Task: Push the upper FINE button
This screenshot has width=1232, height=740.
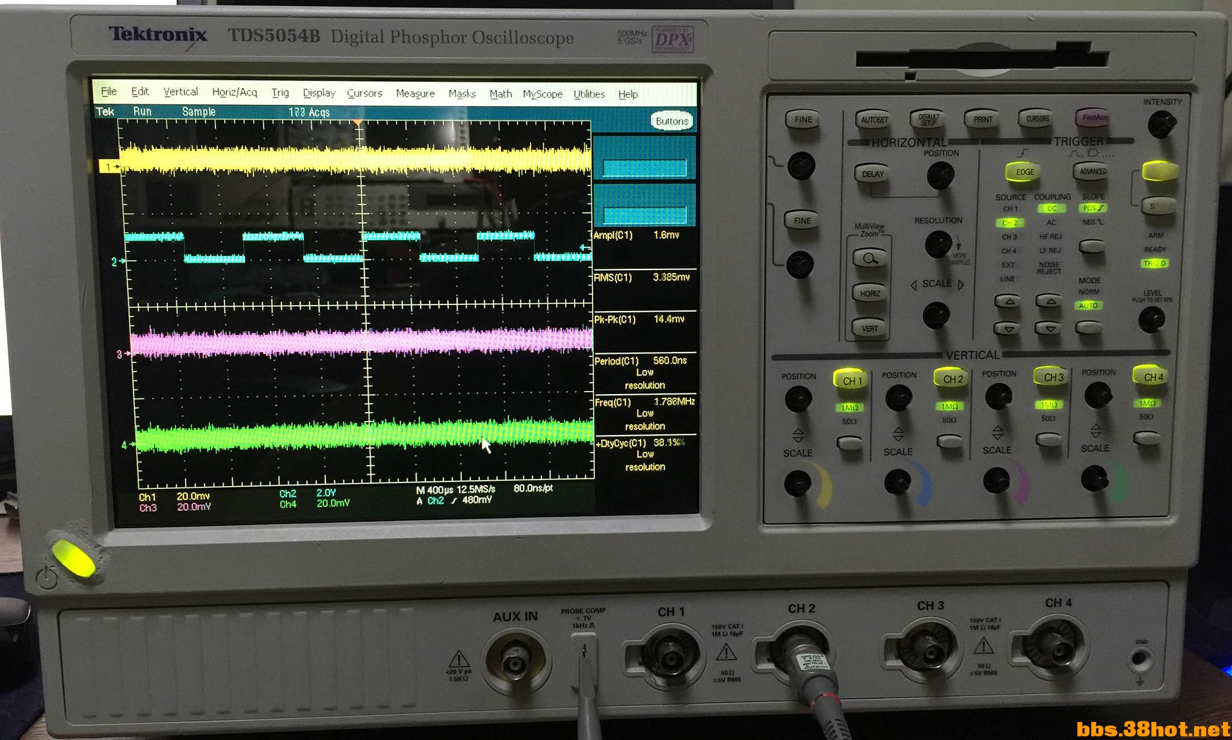Action: pos(802,119)
